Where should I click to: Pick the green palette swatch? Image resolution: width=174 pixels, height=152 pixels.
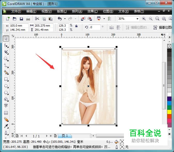click(x=169, y=108)
